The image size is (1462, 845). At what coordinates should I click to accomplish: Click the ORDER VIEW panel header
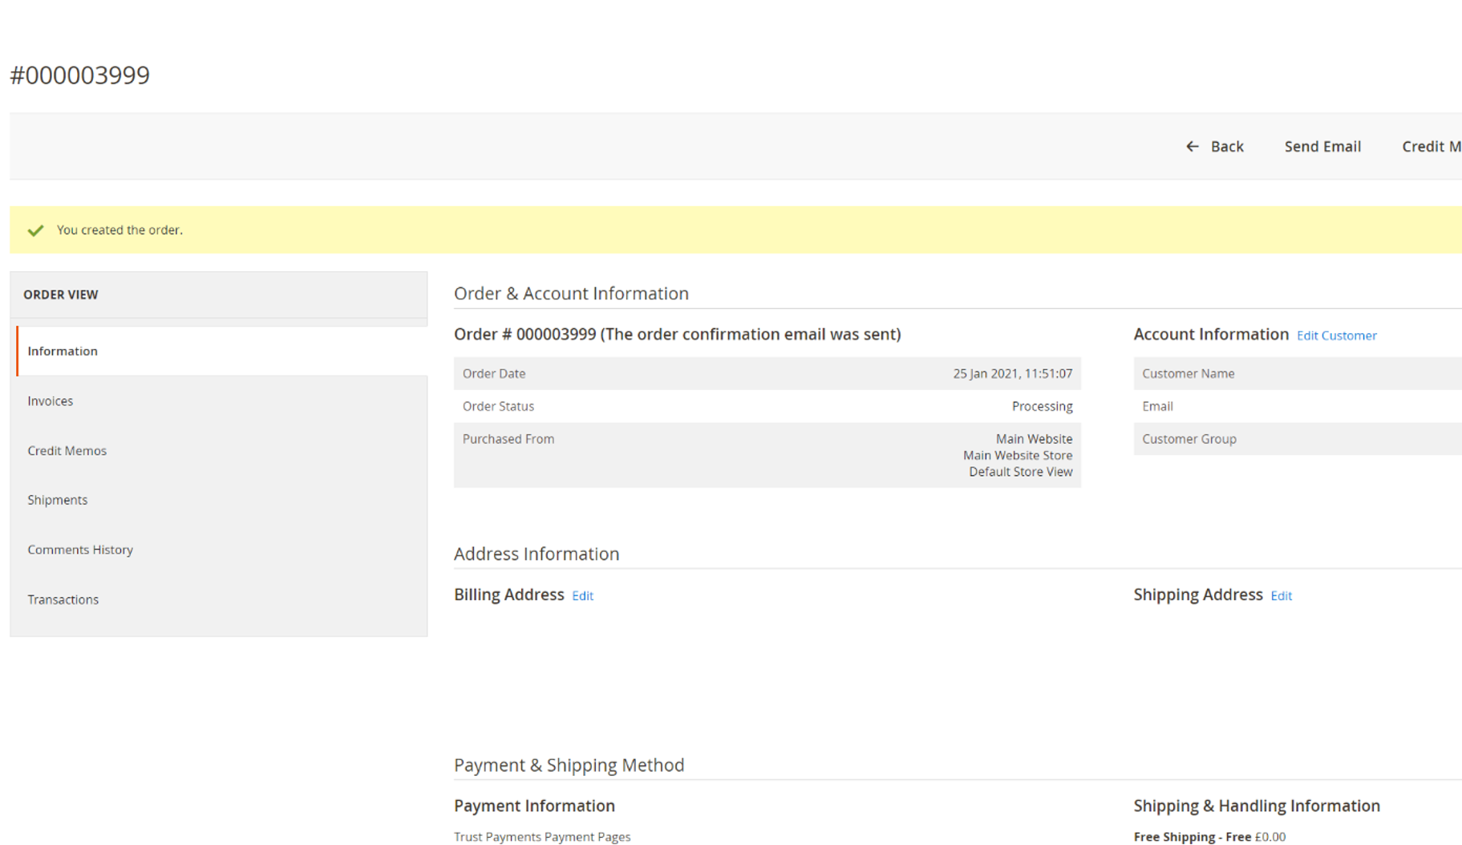[61, 295]
